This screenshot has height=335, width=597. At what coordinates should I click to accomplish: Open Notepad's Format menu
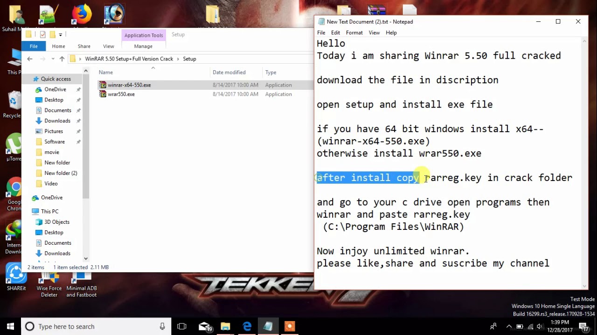click(354, 33)
